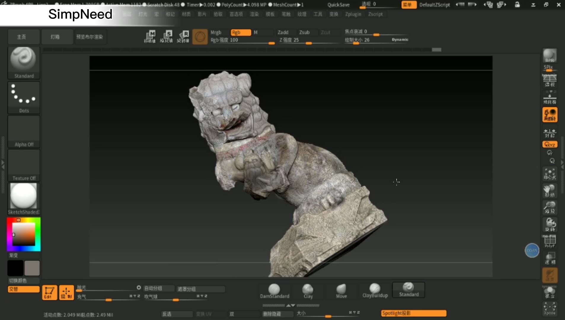This screenshot has height=320, width=565.
Task: Click the Texture Off slot
Action: pos(24,165)
